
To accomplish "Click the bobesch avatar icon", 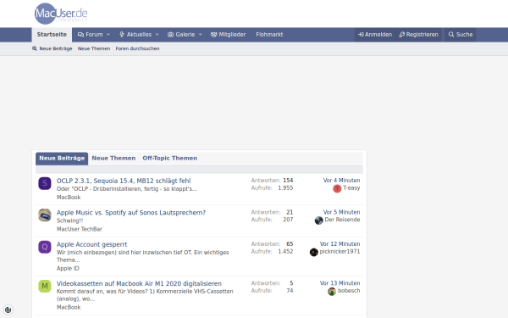I will [x=332, y=292].
